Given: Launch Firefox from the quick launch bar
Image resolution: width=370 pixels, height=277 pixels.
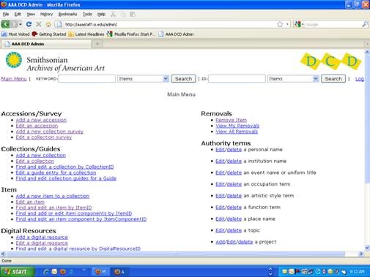Looking at the screenshot, I should pos(63,271).
